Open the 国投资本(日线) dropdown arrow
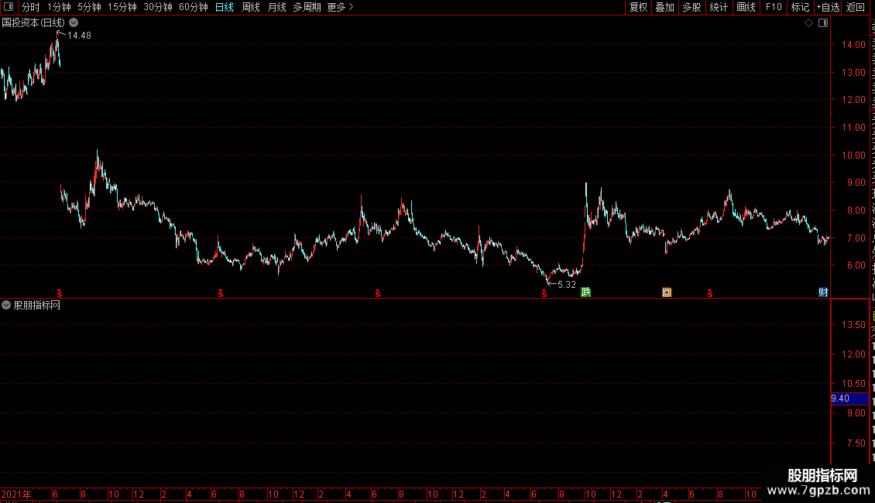 [x=74, y=23]
